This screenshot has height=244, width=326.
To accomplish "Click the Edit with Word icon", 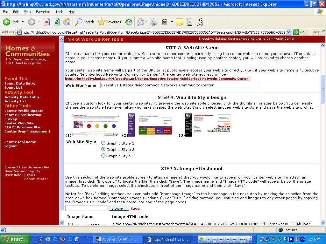I will pos(165,22).
